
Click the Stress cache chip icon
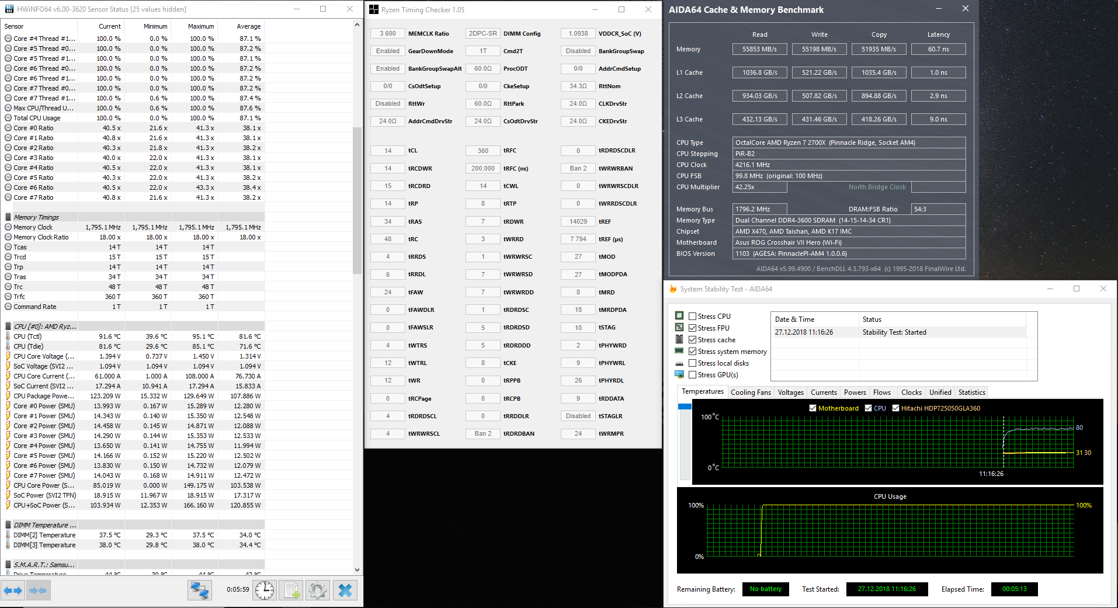(x=679, y=339)
